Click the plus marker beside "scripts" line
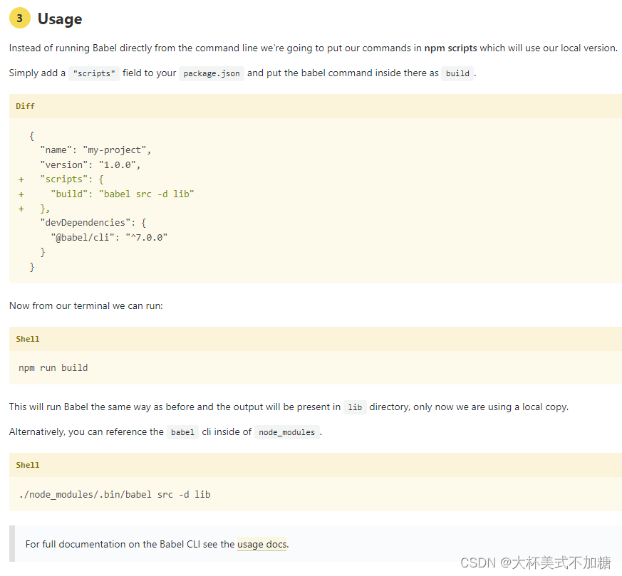Viewport: 622px width, 576px height. click(21, 179)
